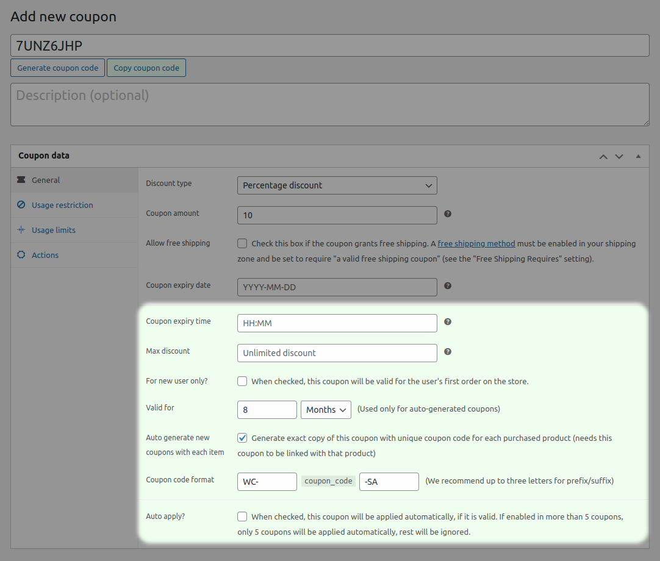Viewport: 660px width, 561px height.
Task: Click the Generate coupon code button
Action: 57,68
